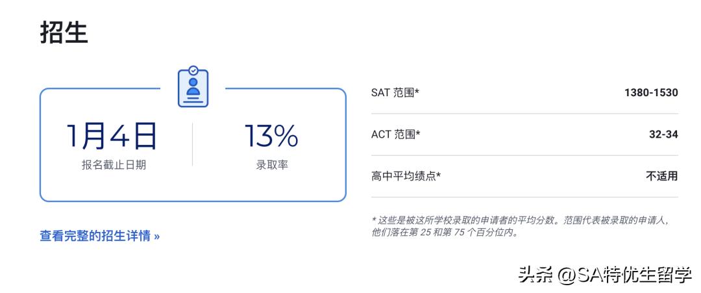Select the 32-34 ACT score value
This screenshot has width=701, height=293.
(x=663, y=134)
